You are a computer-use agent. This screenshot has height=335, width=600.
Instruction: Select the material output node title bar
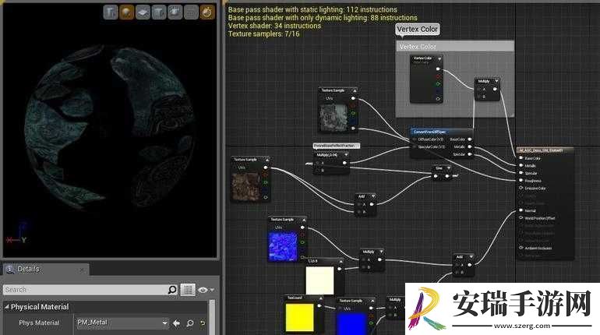545,150
